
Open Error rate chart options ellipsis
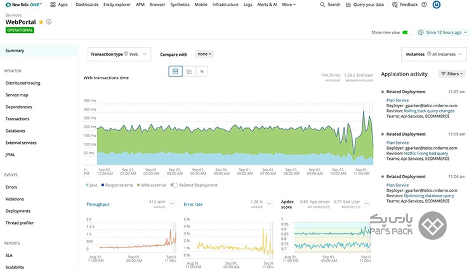(x=269, y=204)
